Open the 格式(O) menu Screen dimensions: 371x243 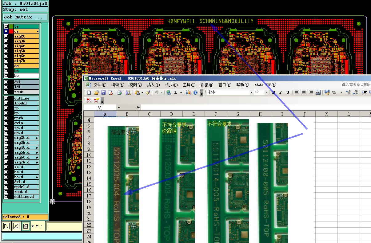(171, 85)
